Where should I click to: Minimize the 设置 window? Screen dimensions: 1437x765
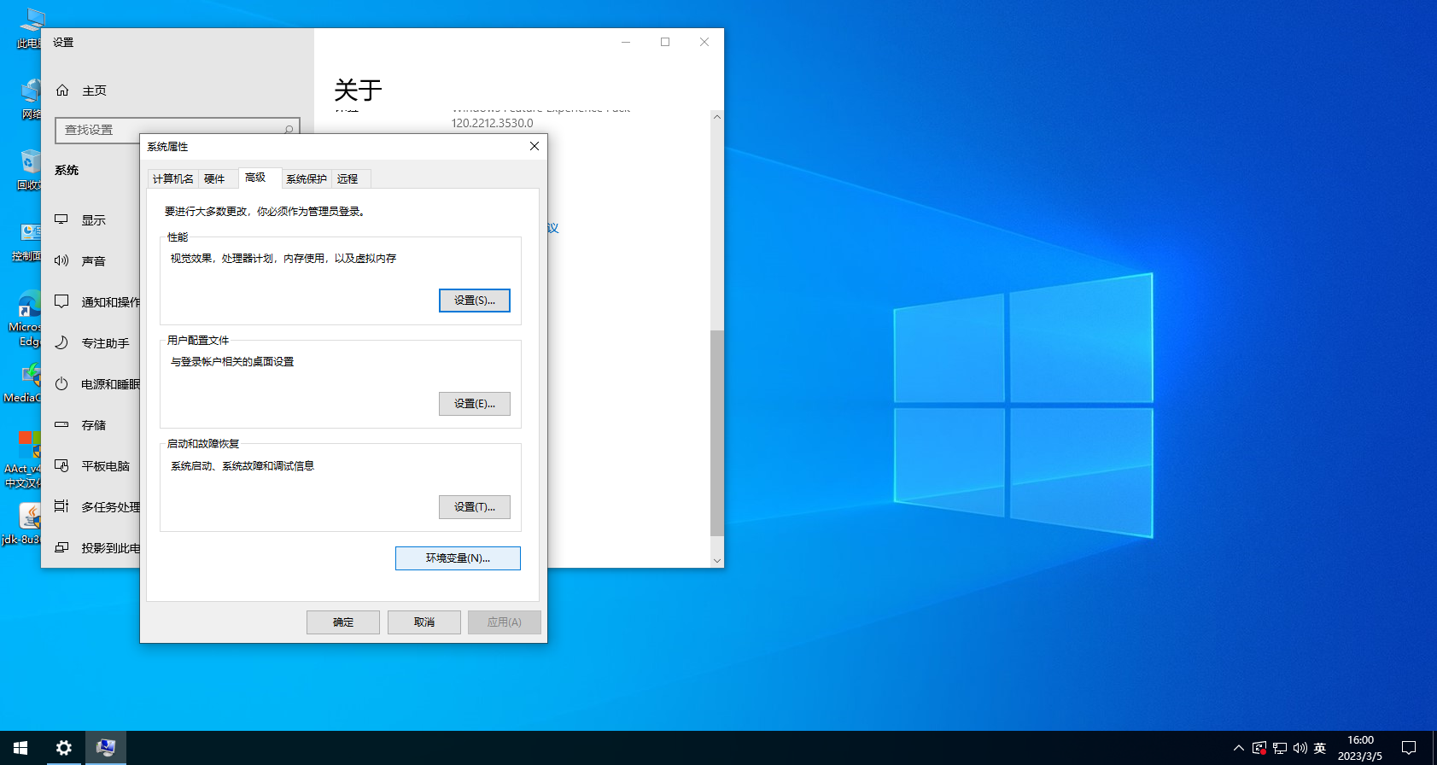click(626, 42)
